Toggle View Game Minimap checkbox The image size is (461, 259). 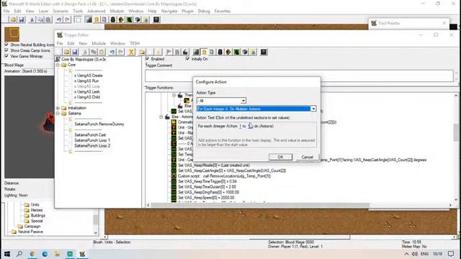(x=6, y=56)
